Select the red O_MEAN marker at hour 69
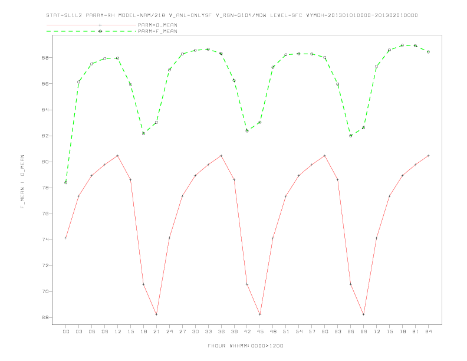 tap(364, 314)
